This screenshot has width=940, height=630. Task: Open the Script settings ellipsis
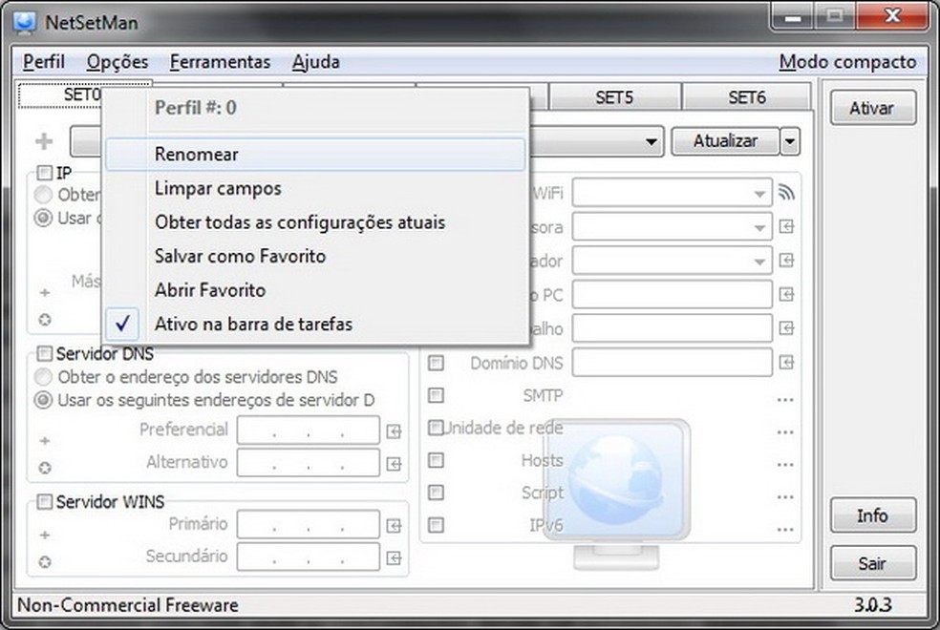(x=785, y=496)
